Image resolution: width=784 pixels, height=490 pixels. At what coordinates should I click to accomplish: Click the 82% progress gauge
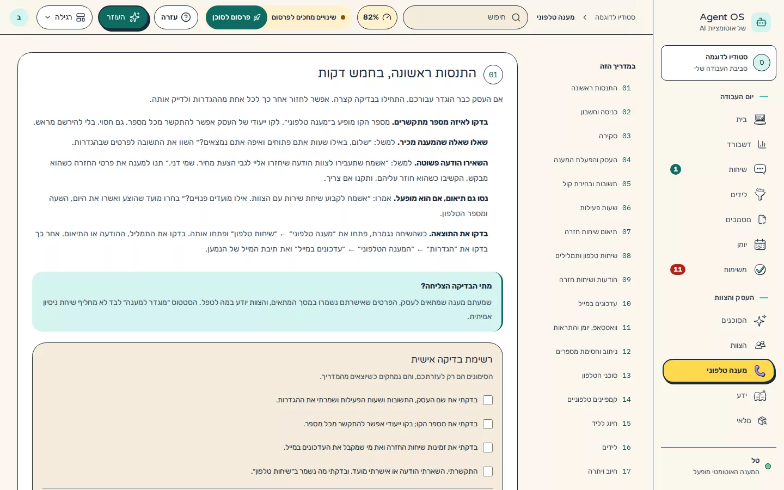click(x=377, y=17)
